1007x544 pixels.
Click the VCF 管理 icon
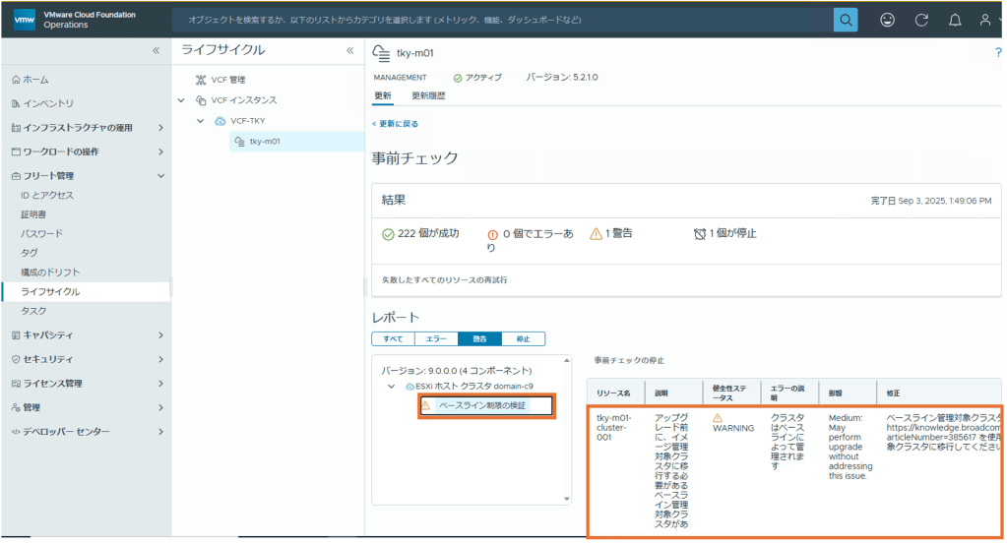201,80
